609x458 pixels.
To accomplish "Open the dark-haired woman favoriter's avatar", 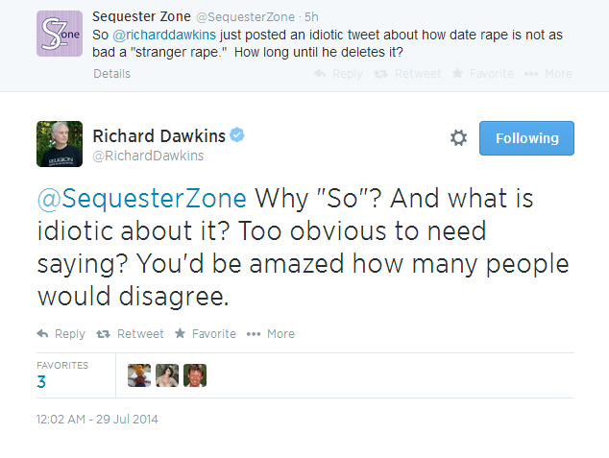I will click(167, 375).
